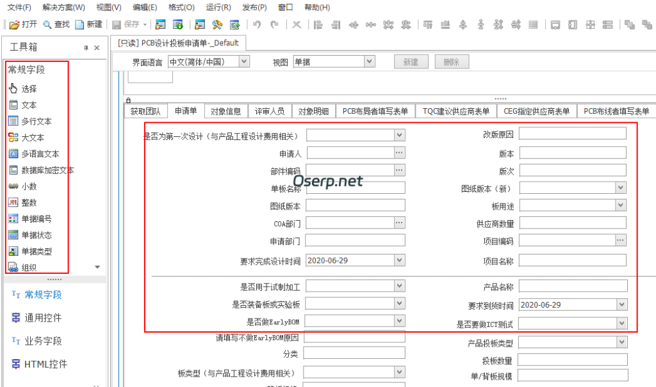
Task: Click the ... button next to 申请人
Action: coord(400,152)
